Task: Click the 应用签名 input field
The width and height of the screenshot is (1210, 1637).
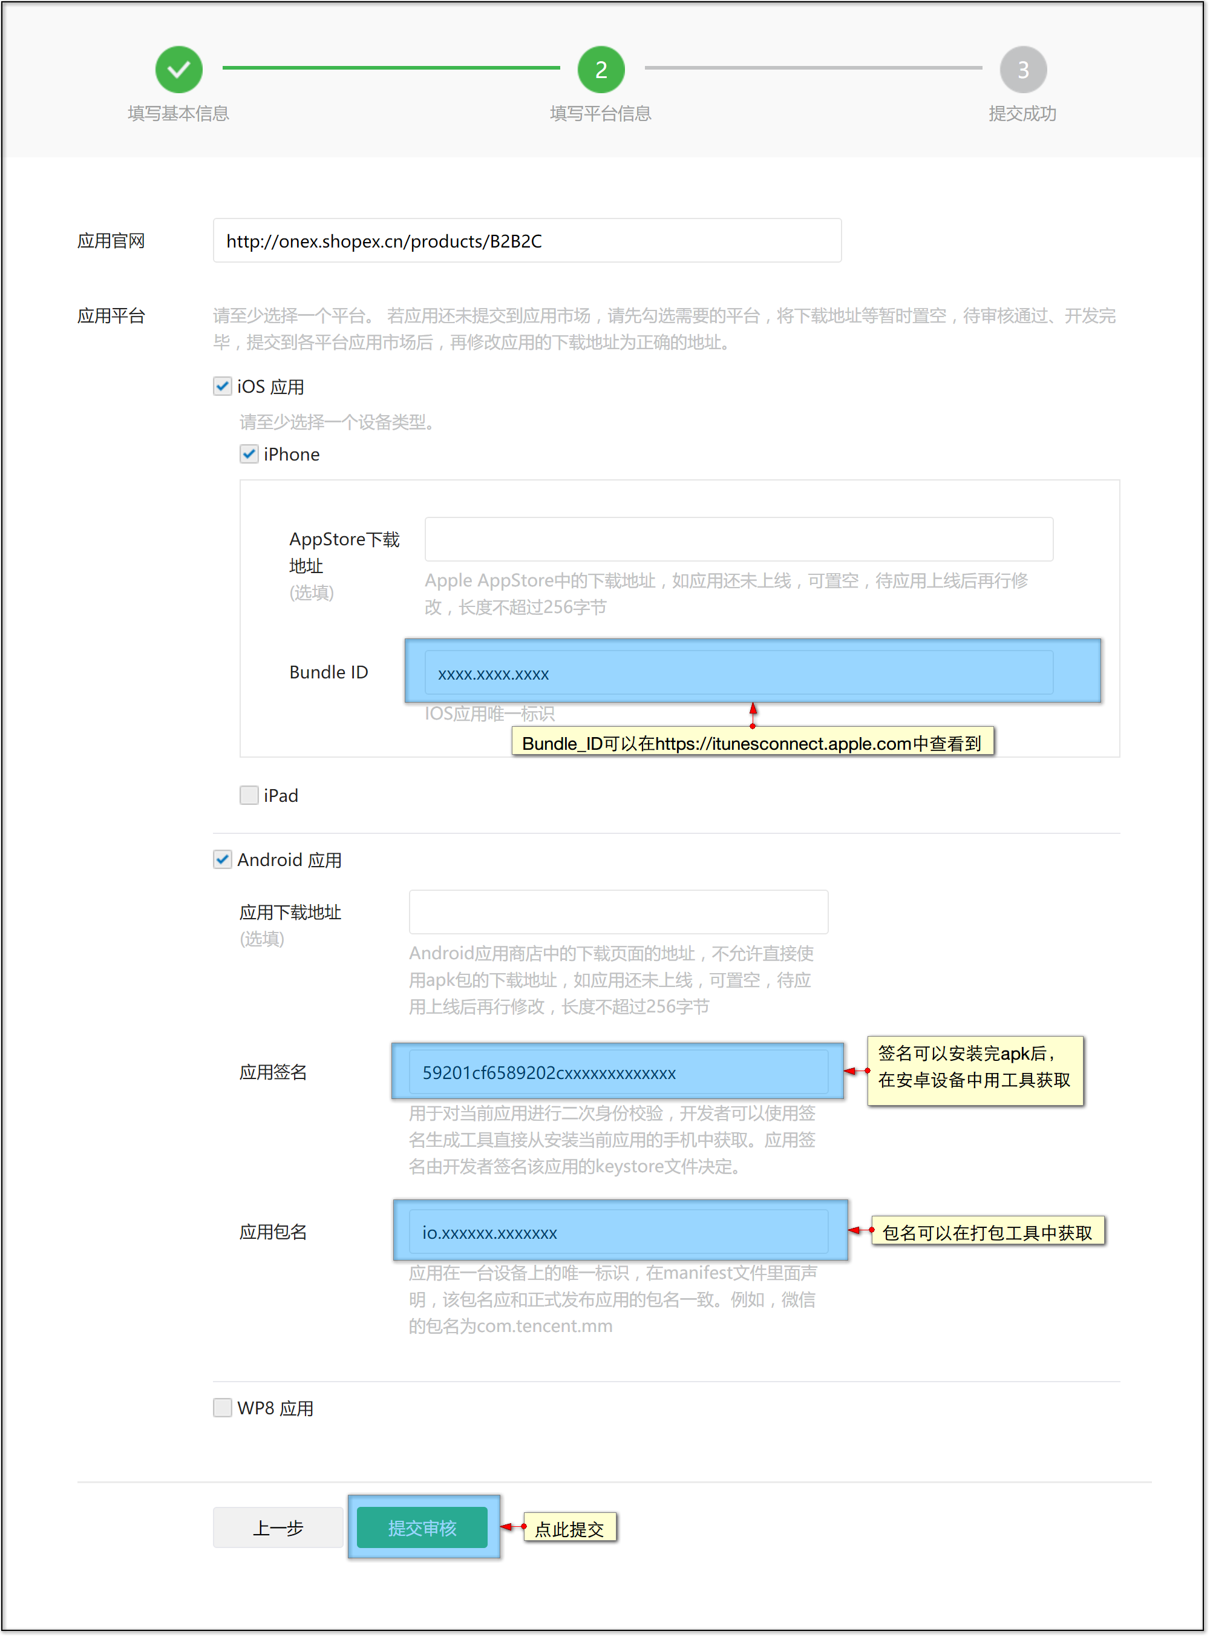Action: pyautogui.click(x=619, y=1073)
